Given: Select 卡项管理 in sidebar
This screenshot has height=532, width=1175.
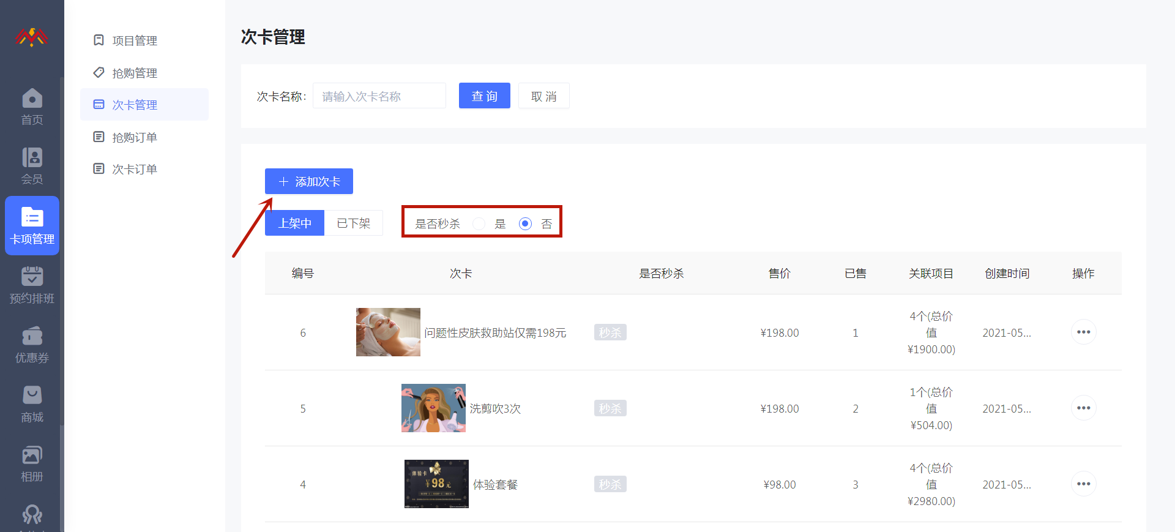Looking at the screenshot, I should tap(32, 225).
